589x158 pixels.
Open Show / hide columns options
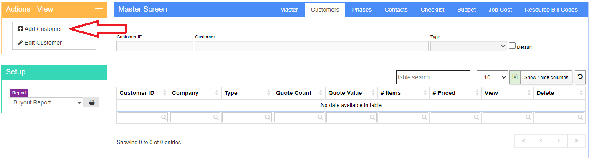point(546,77)
